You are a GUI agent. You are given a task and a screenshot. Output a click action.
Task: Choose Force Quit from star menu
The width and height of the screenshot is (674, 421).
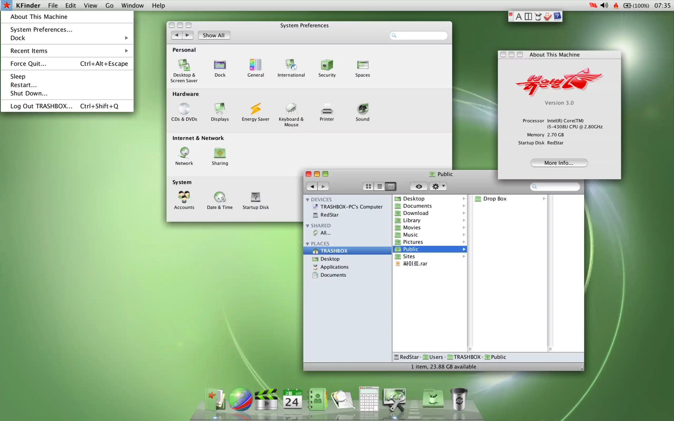pos(28,64)
